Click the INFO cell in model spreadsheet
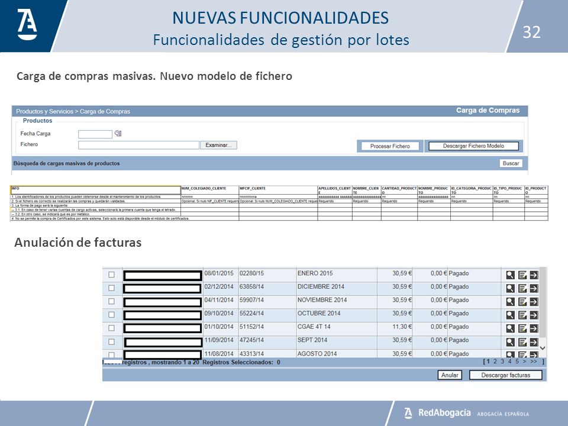 [x=96, y=190]
